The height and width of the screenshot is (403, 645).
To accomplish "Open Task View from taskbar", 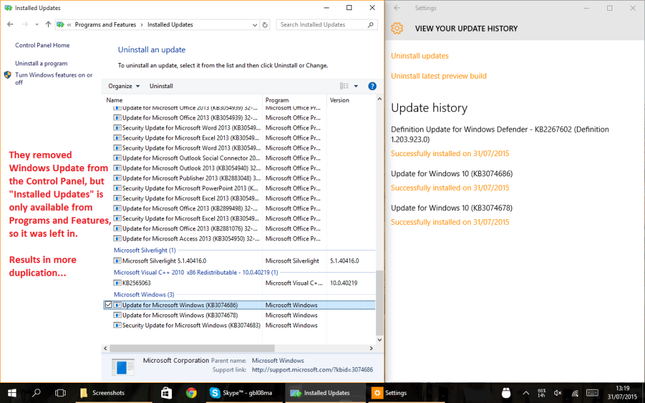I will point(60,393).
